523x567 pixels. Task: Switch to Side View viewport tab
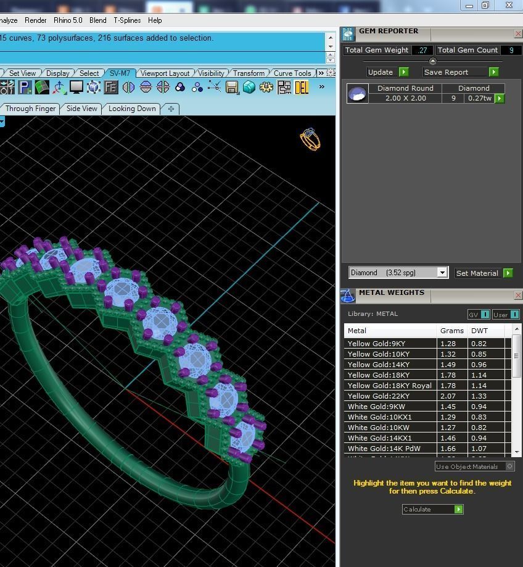pos(81,109)
